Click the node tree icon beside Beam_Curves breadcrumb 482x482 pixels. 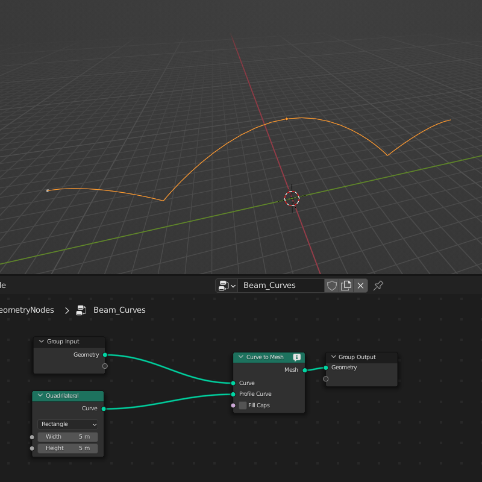pyautogui.click(x=81, y=310)
